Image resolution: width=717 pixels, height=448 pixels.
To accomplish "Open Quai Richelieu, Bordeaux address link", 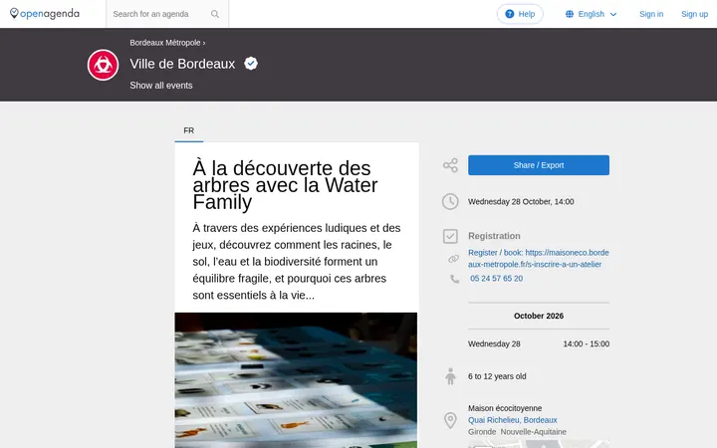I will coord(512,420).
